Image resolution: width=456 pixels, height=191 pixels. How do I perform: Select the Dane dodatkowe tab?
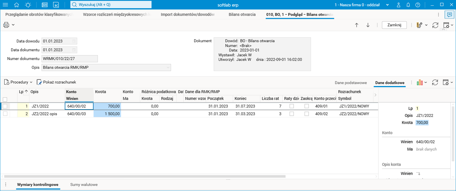390,82
